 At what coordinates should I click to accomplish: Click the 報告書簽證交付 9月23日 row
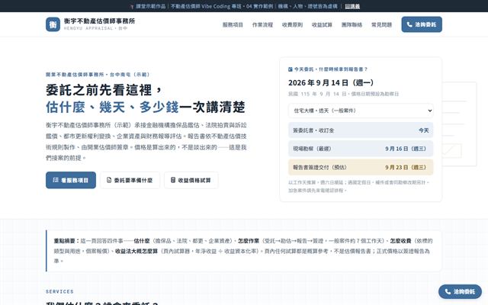coord(361,167)
